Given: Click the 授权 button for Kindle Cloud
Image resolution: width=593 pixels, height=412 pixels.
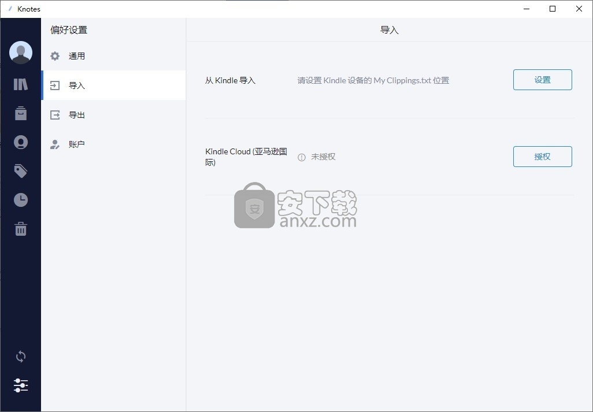Looking at the screenshot, I should click(542, 157).
